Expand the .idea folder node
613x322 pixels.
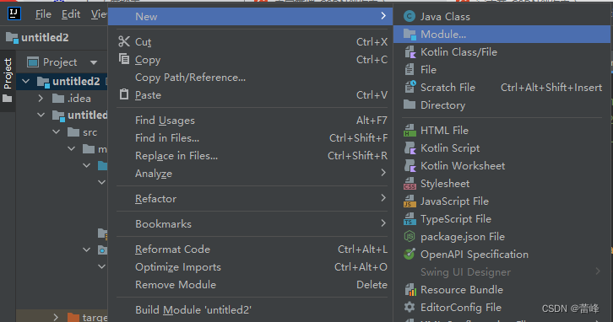41,98
